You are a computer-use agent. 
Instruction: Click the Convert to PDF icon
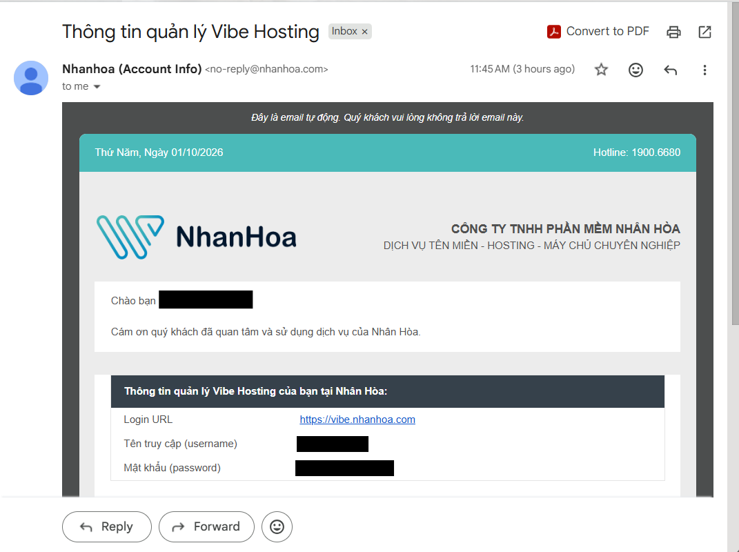tap(554, 32)
